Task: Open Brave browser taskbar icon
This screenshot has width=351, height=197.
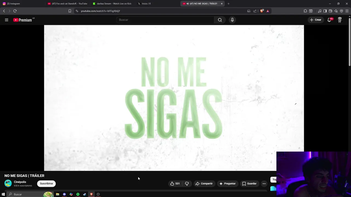Action: [x=91, y=194]
